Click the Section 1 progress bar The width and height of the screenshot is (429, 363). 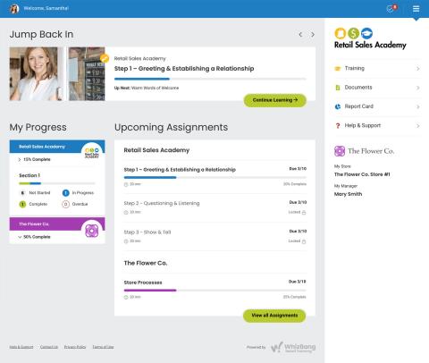point(57,183)
